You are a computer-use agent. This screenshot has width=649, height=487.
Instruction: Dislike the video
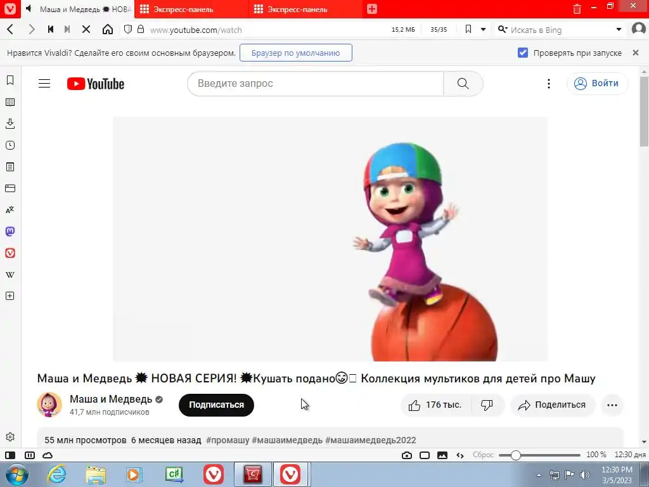[487, 405]
